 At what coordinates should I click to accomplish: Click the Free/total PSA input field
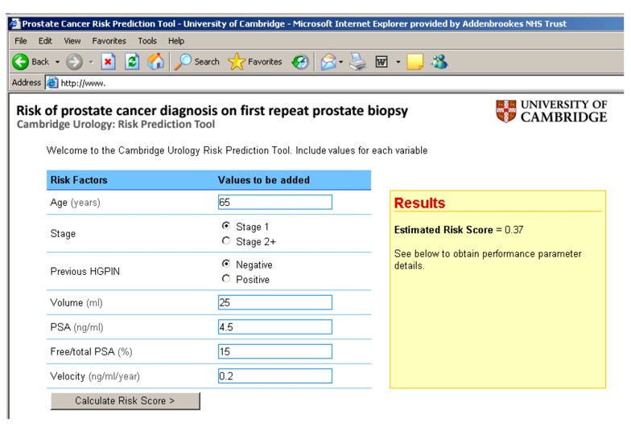275,351
